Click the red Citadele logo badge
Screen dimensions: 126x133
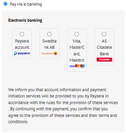pos(104,60)
